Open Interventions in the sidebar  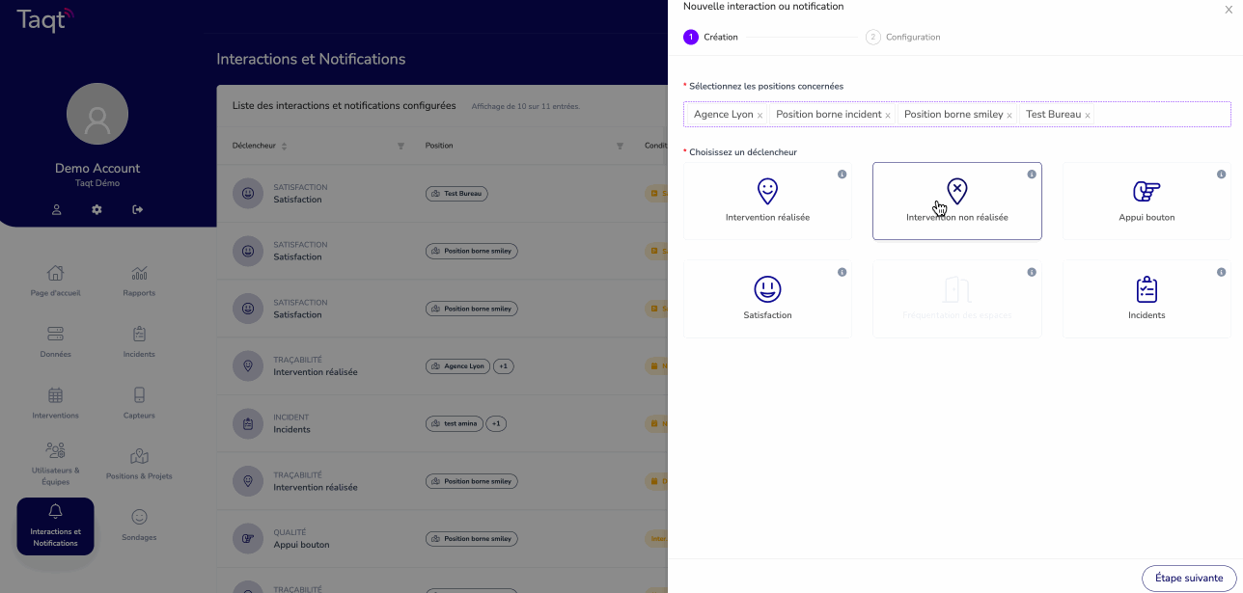click(55, 403)
